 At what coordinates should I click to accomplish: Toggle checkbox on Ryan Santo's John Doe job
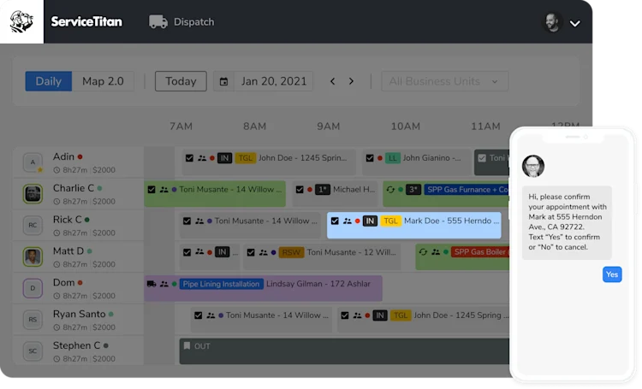coord(345,315)
